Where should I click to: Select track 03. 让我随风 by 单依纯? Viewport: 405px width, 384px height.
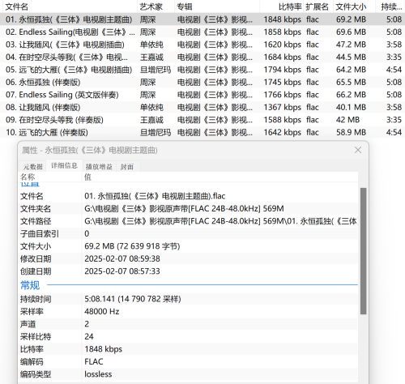(202, 45)
